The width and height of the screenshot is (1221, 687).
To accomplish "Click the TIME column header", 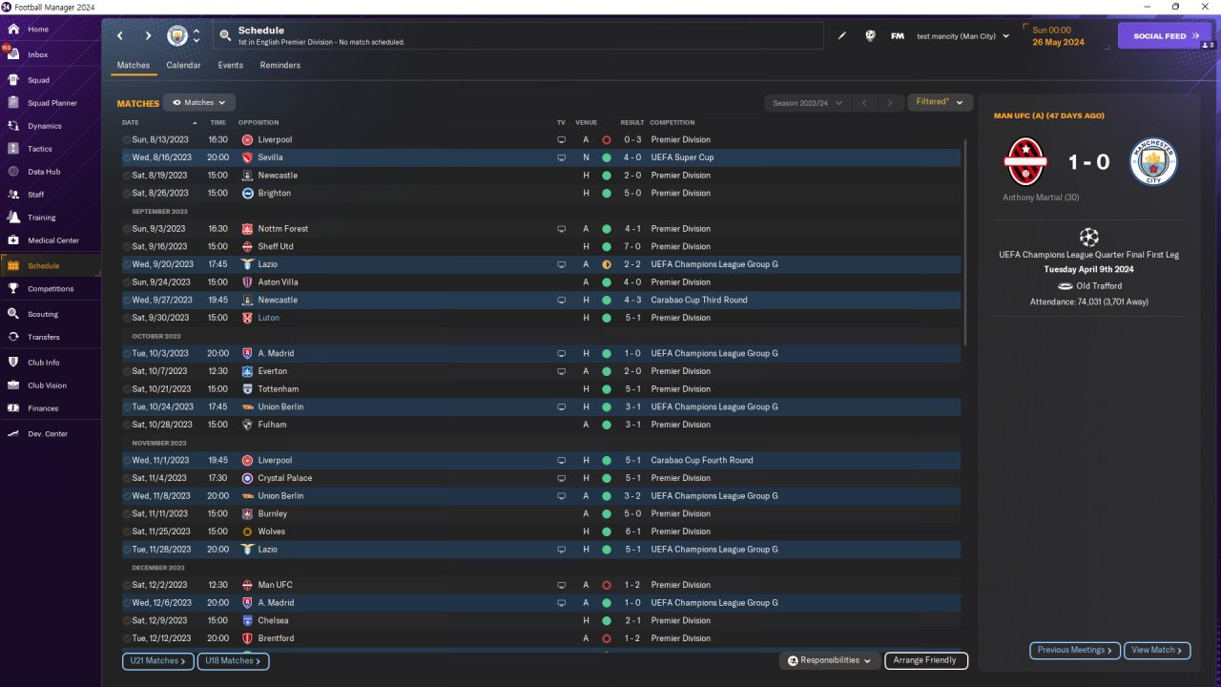I will (218, 122).
